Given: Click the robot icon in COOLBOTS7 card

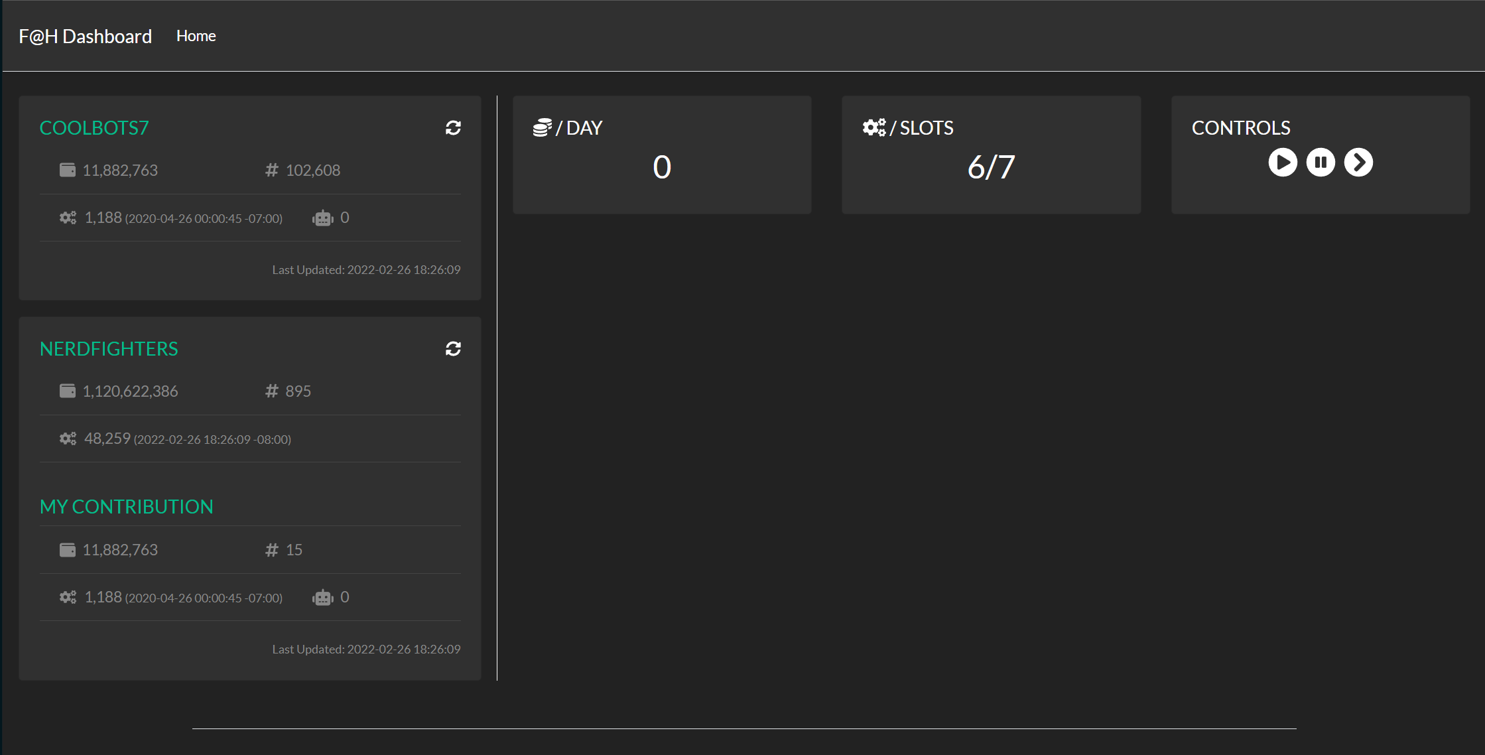Looking at the screenshot, I should coord(323,218).
